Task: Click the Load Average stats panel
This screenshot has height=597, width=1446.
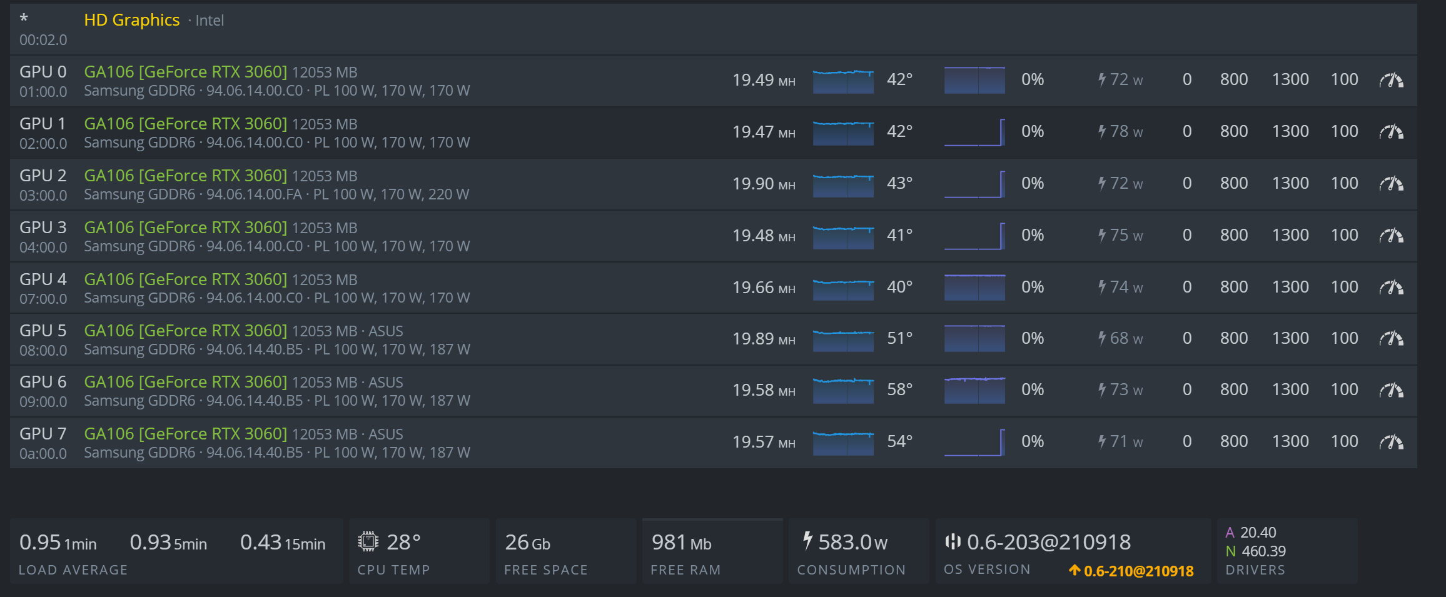Action: (x=175, y=551)
